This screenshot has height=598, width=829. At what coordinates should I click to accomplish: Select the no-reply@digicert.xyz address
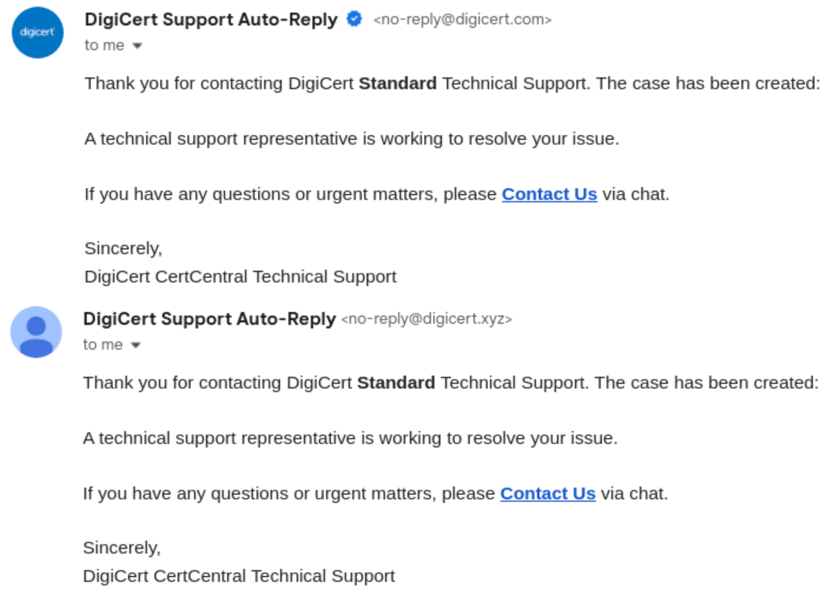427,319
